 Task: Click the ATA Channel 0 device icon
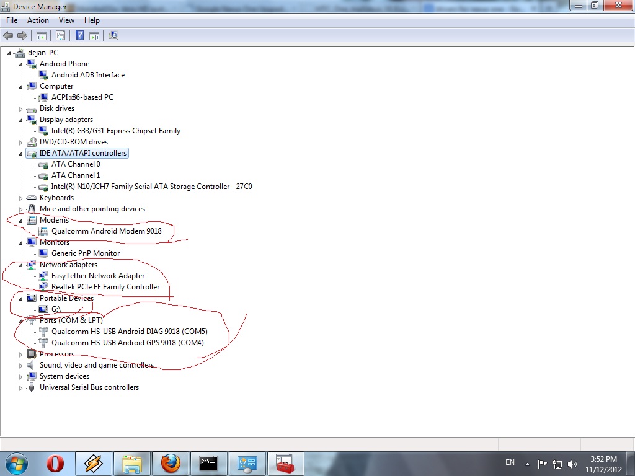(43, 164)
